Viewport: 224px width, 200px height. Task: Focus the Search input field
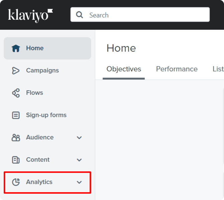click(x=147, y=15)
